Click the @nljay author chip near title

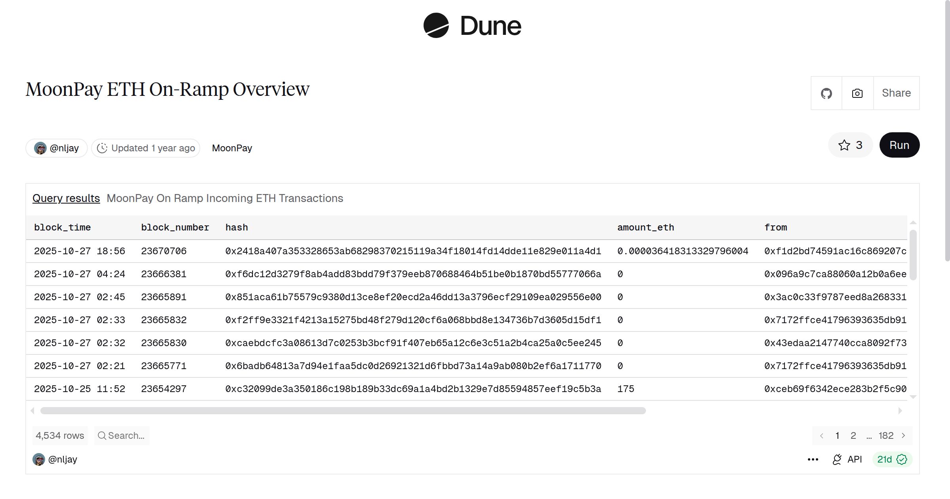[x=57, y=148]
